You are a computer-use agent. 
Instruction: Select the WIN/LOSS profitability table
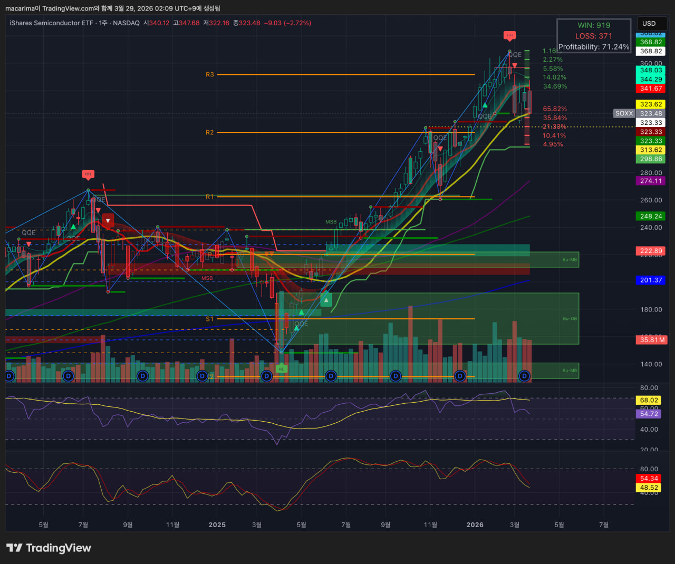tap(594, 36)
